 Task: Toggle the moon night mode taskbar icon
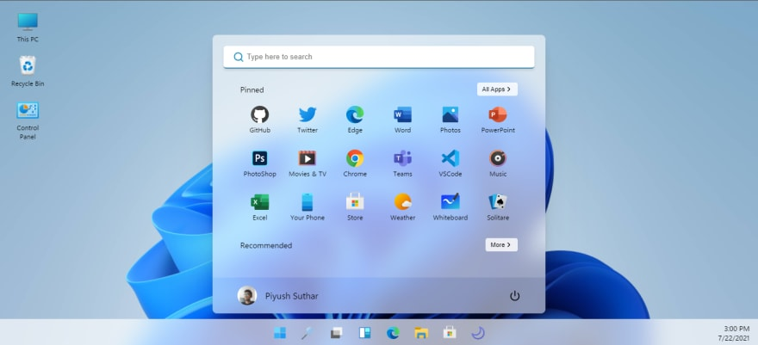pyautogui.click(x=478, y=332)
